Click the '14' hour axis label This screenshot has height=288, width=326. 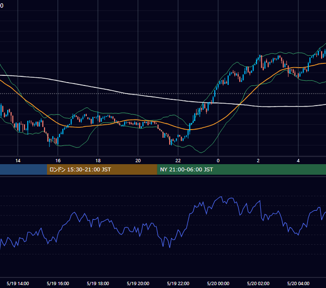coord(18,161)
